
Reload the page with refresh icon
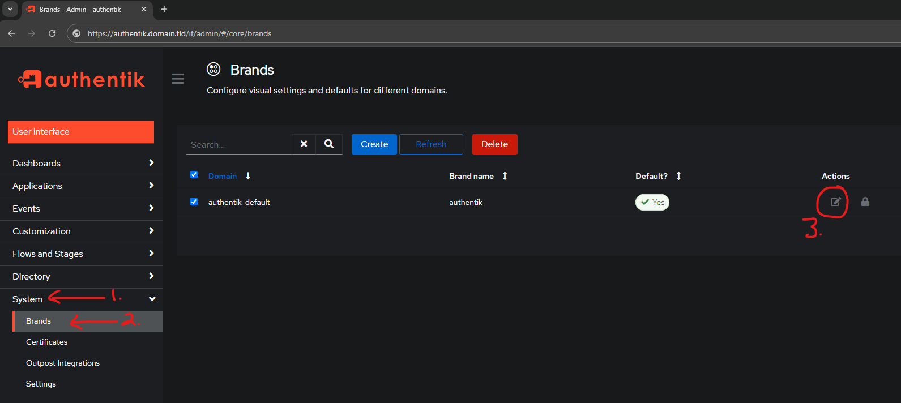point(52,33)
